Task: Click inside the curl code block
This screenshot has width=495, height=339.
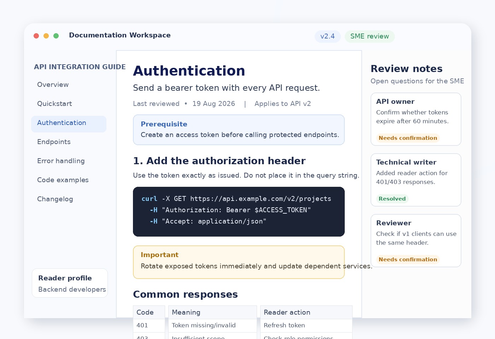Action: pyautogui.click(x=239, y=212)
